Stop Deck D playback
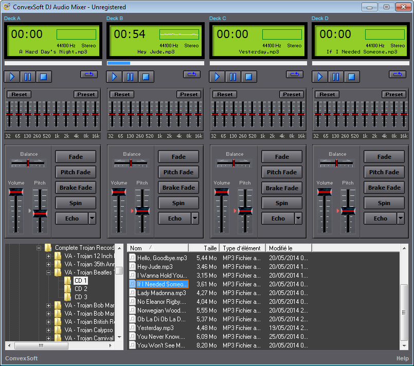Screen dimensions: 414x366 pyautogui.click(x=351, y=77)
